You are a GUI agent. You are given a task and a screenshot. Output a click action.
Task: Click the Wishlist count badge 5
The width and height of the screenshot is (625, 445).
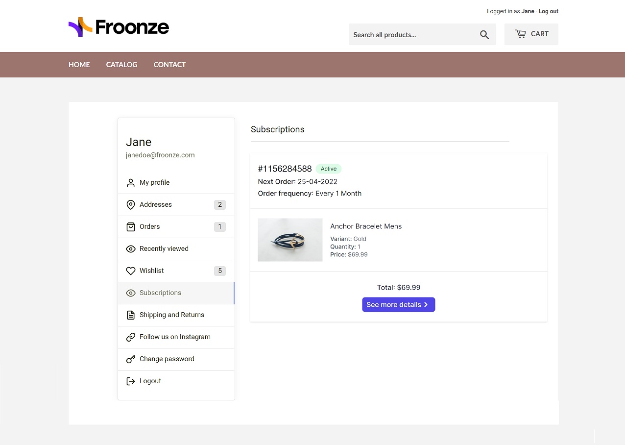pos(220,271)
